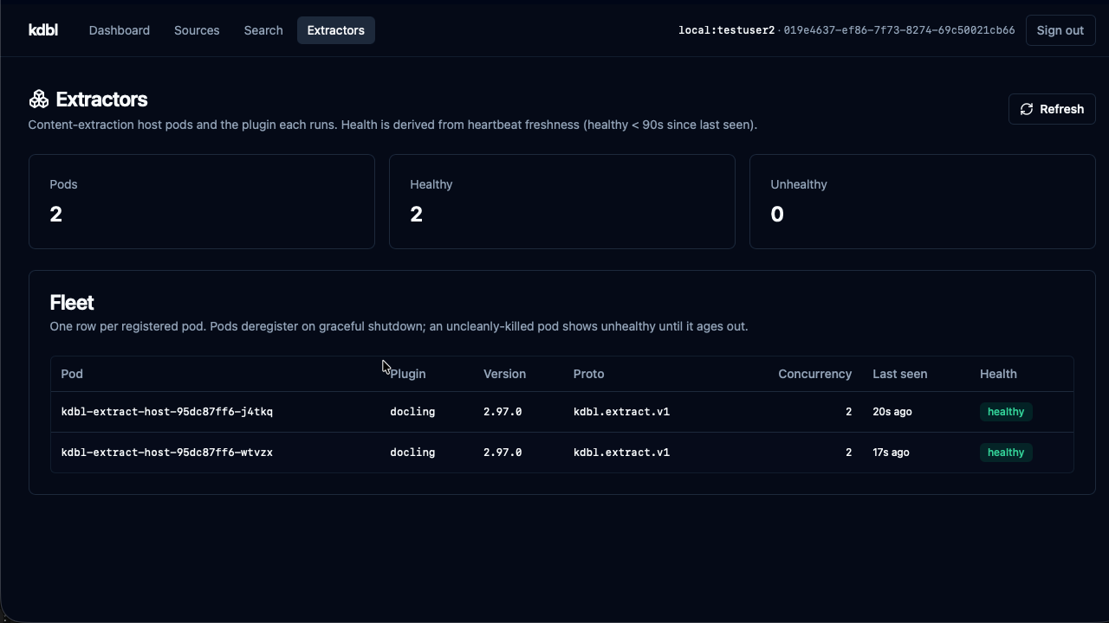Screen dimensions: 1109x623
Task: Click the Proto column header
Action: coord(588,374)
